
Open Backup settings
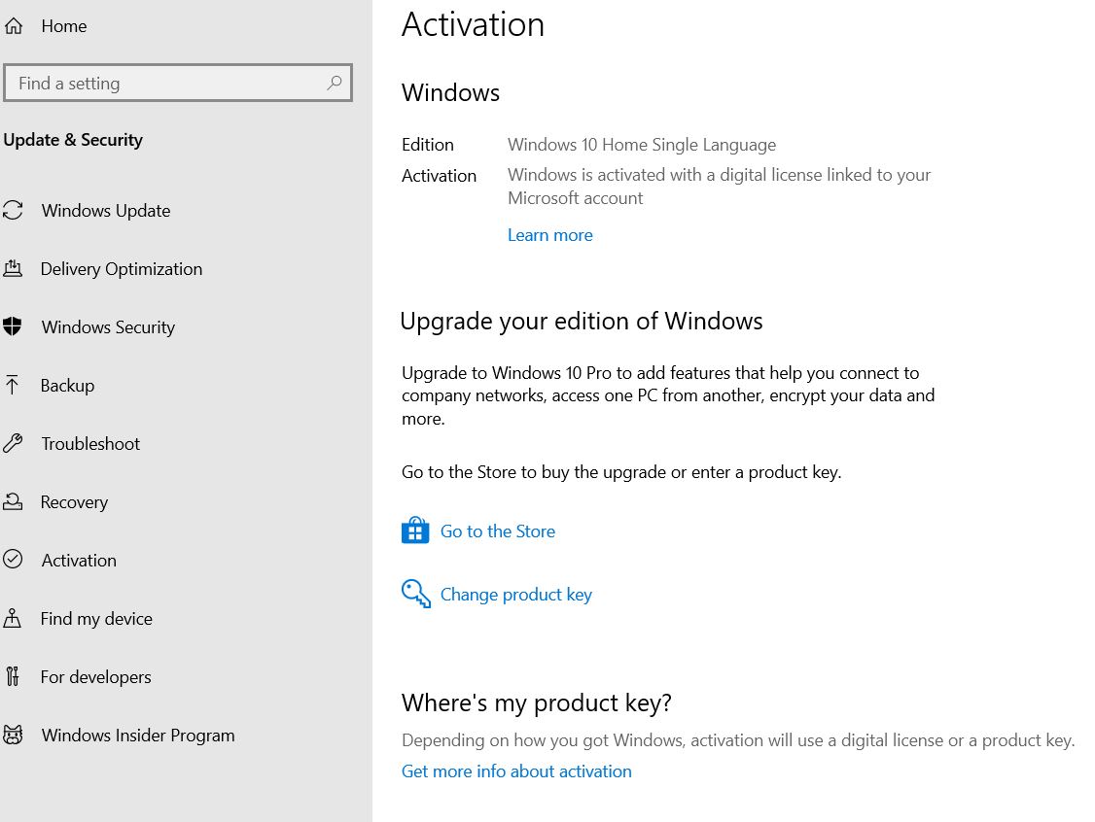[67, 385]
